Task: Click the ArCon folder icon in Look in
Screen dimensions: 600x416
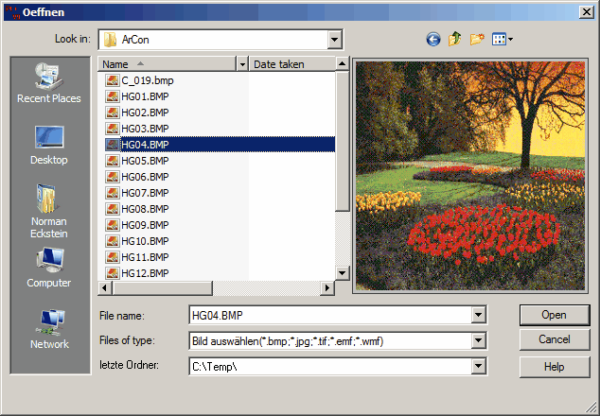Action: tap(110, 40)
